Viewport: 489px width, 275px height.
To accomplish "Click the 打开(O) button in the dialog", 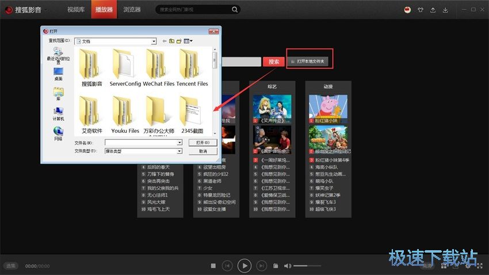I will point(203,143).
